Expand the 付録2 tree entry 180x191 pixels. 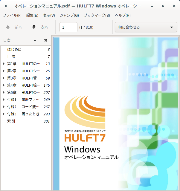[x=4, y=107]
